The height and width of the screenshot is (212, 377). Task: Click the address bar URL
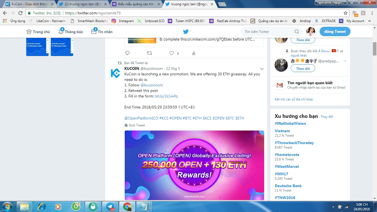pyautogui.click(x=93, y=13)
